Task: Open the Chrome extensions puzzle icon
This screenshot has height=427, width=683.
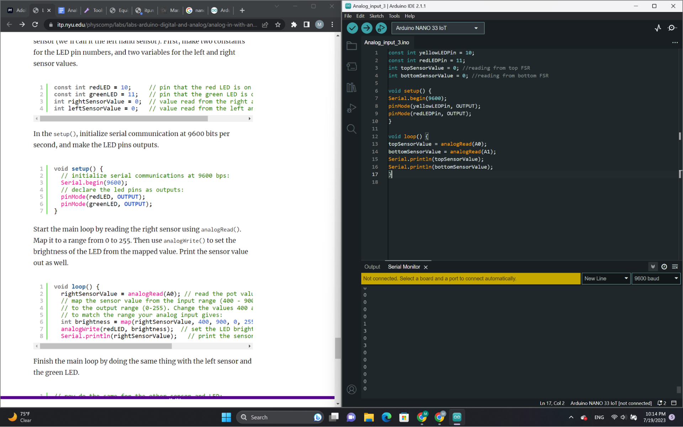Action: coord(294,25)
